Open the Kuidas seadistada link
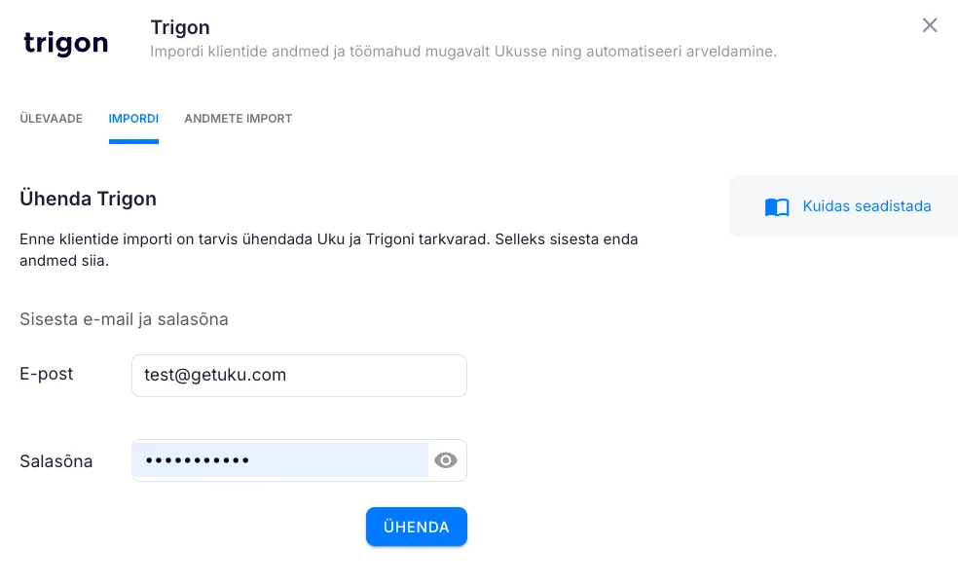The image size is (958, 584). [866, 206]
